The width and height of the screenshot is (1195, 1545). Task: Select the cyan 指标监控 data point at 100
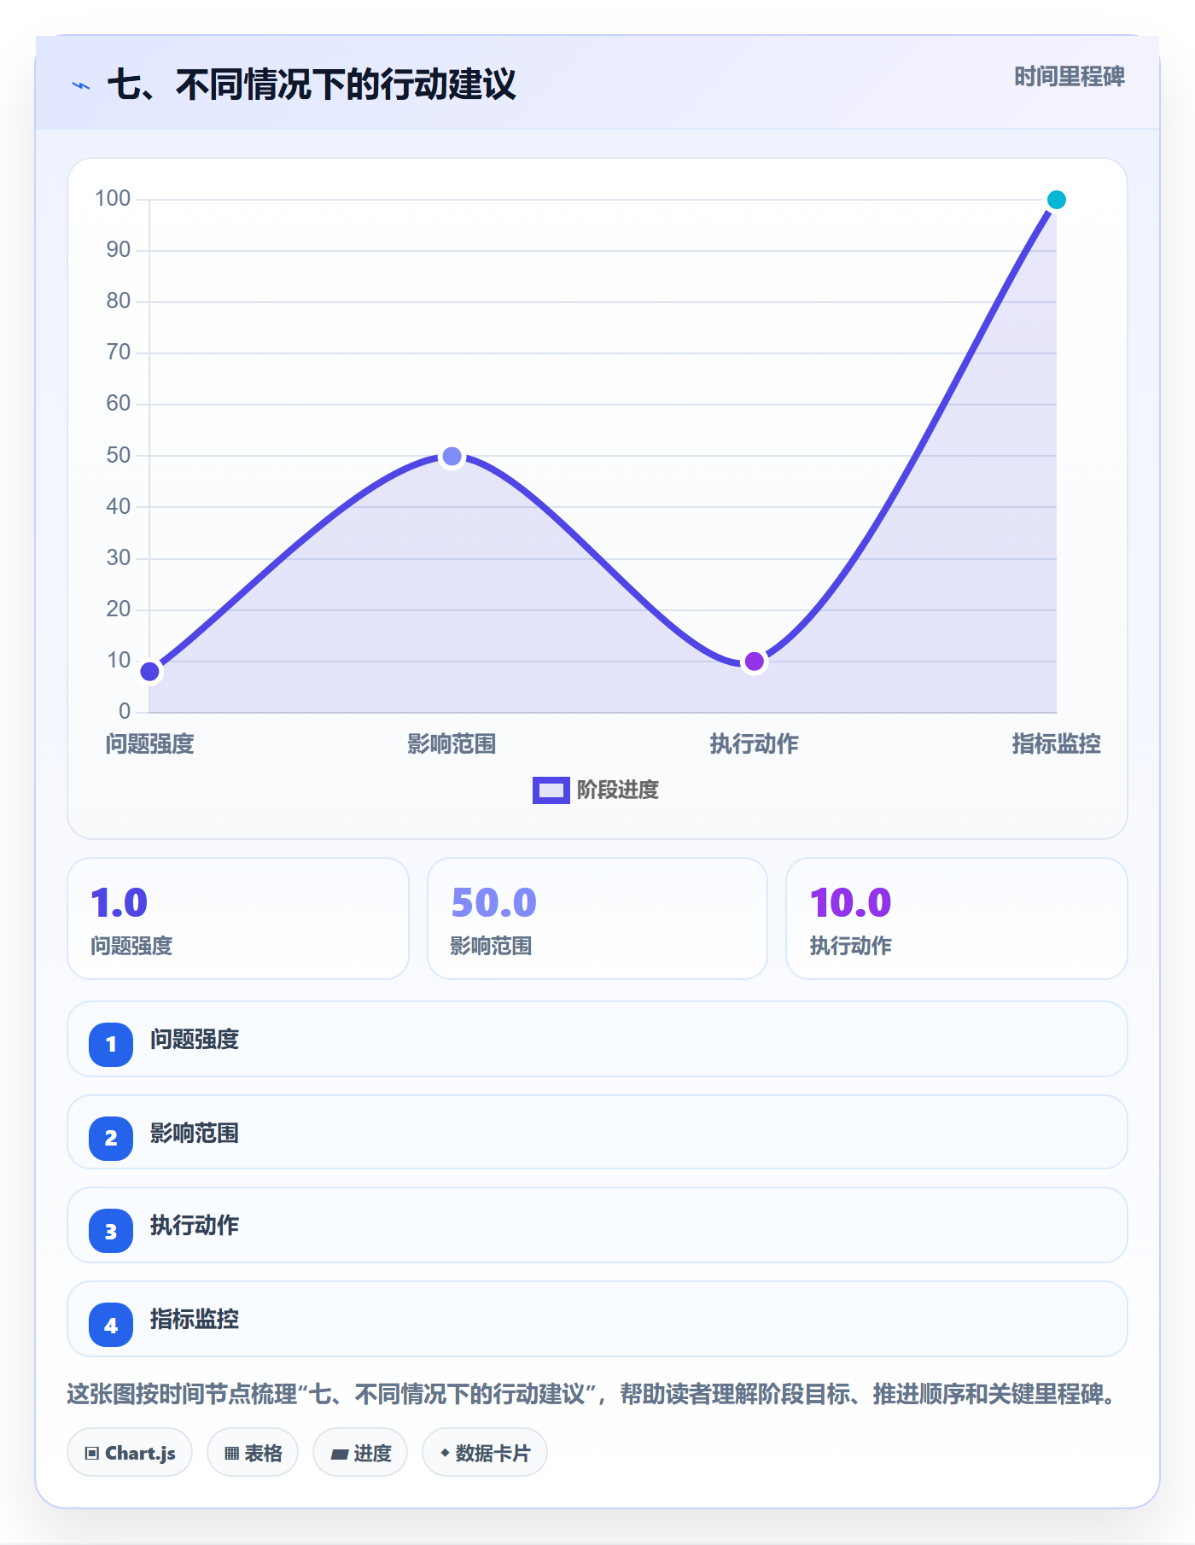[1057, 200]
